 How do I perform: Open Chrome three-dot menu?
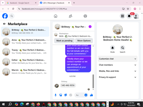[140, 9]
